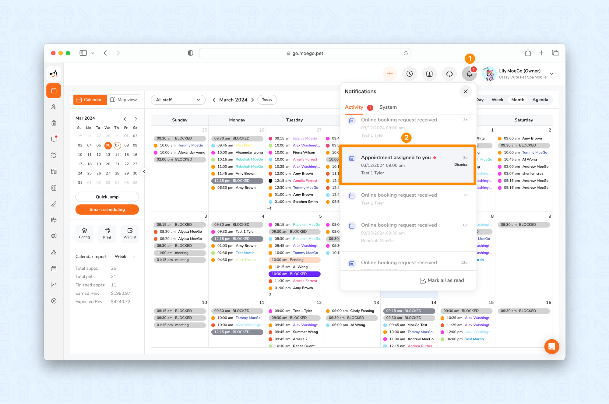Open the orange chat bubble widget
609x404 pixels.
pyautogui.click(x=551, y=346)
